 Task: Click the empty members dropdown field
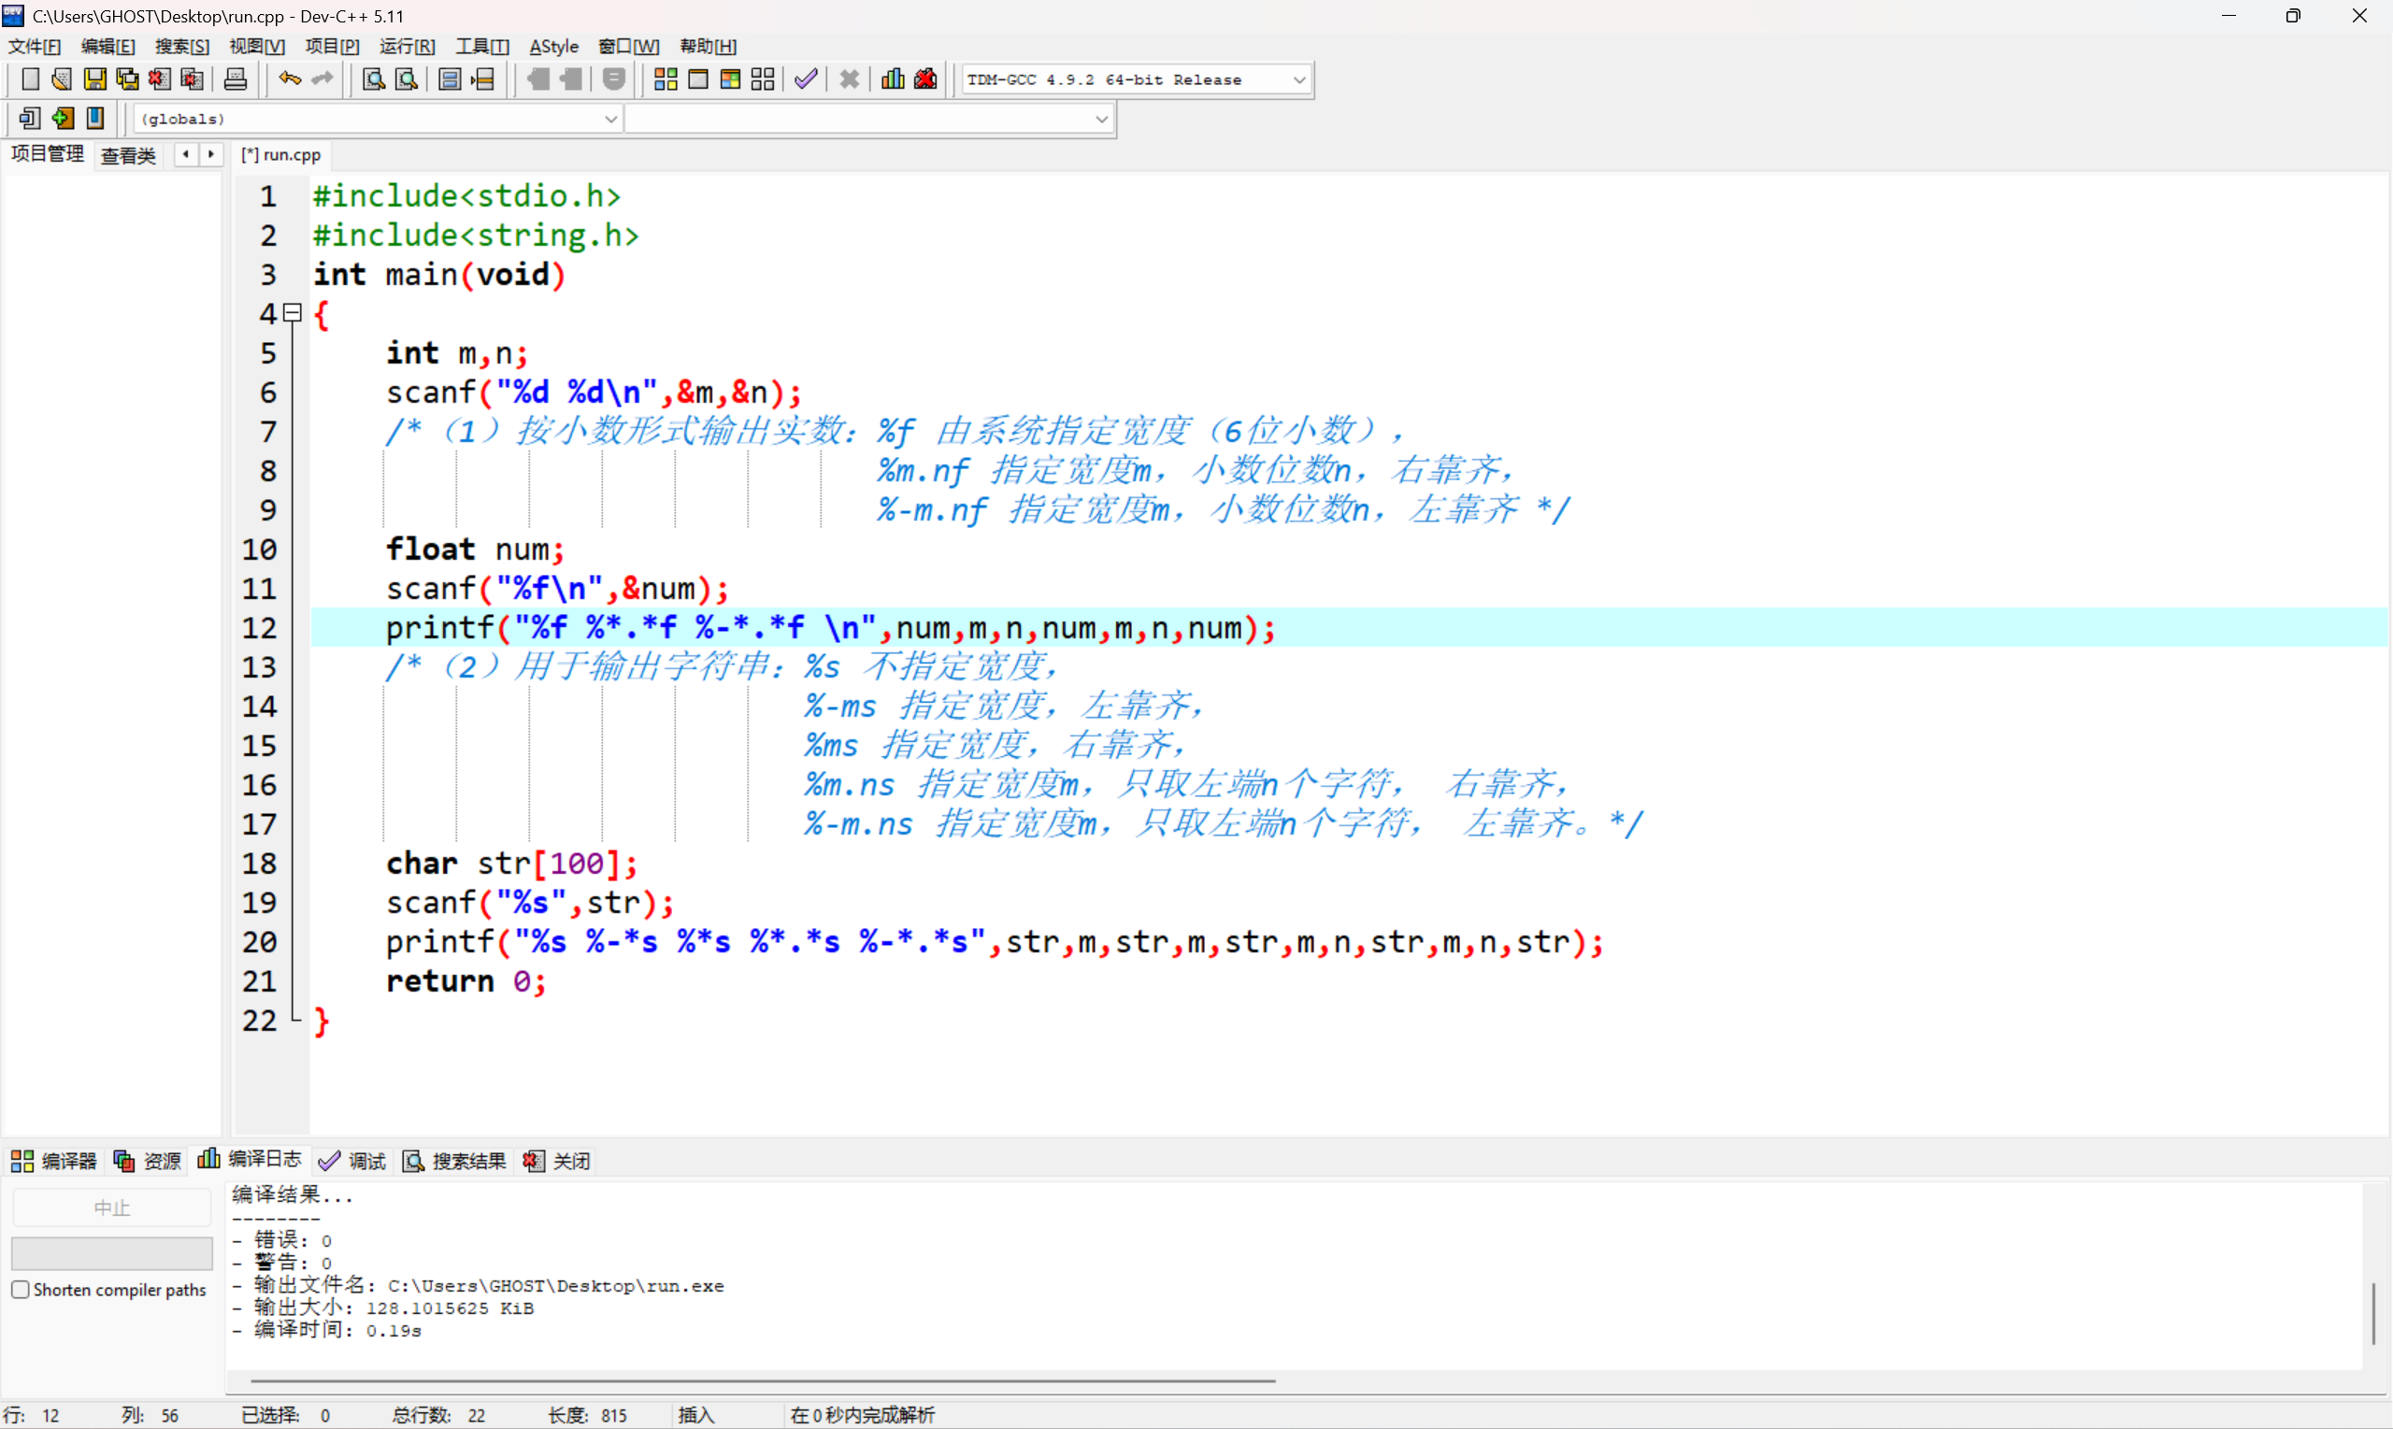tap(867, 119)
